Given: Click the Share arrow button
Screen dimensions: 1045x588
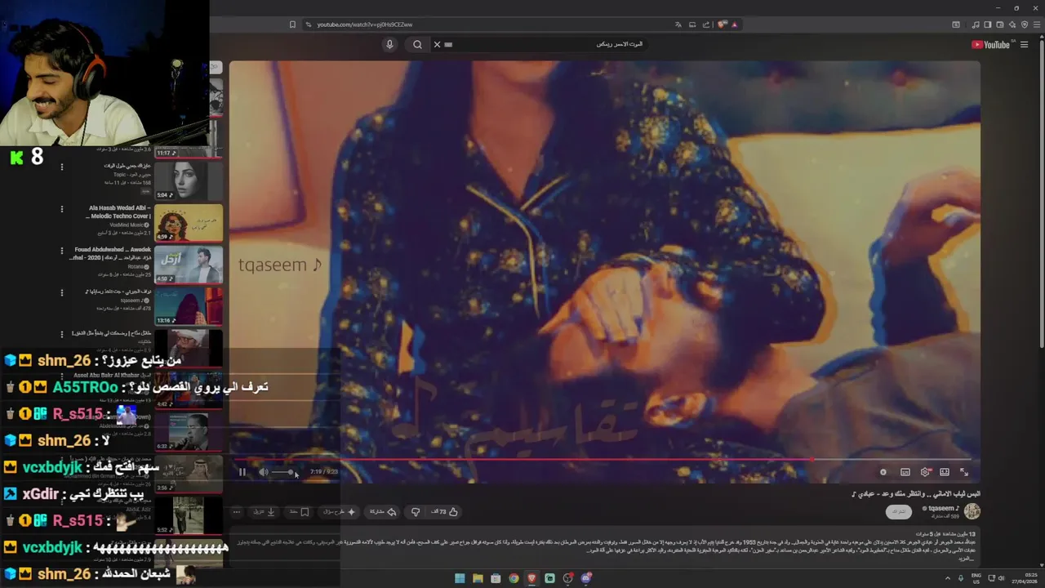Looking at the screenshot, I should [x=383, y=512].
